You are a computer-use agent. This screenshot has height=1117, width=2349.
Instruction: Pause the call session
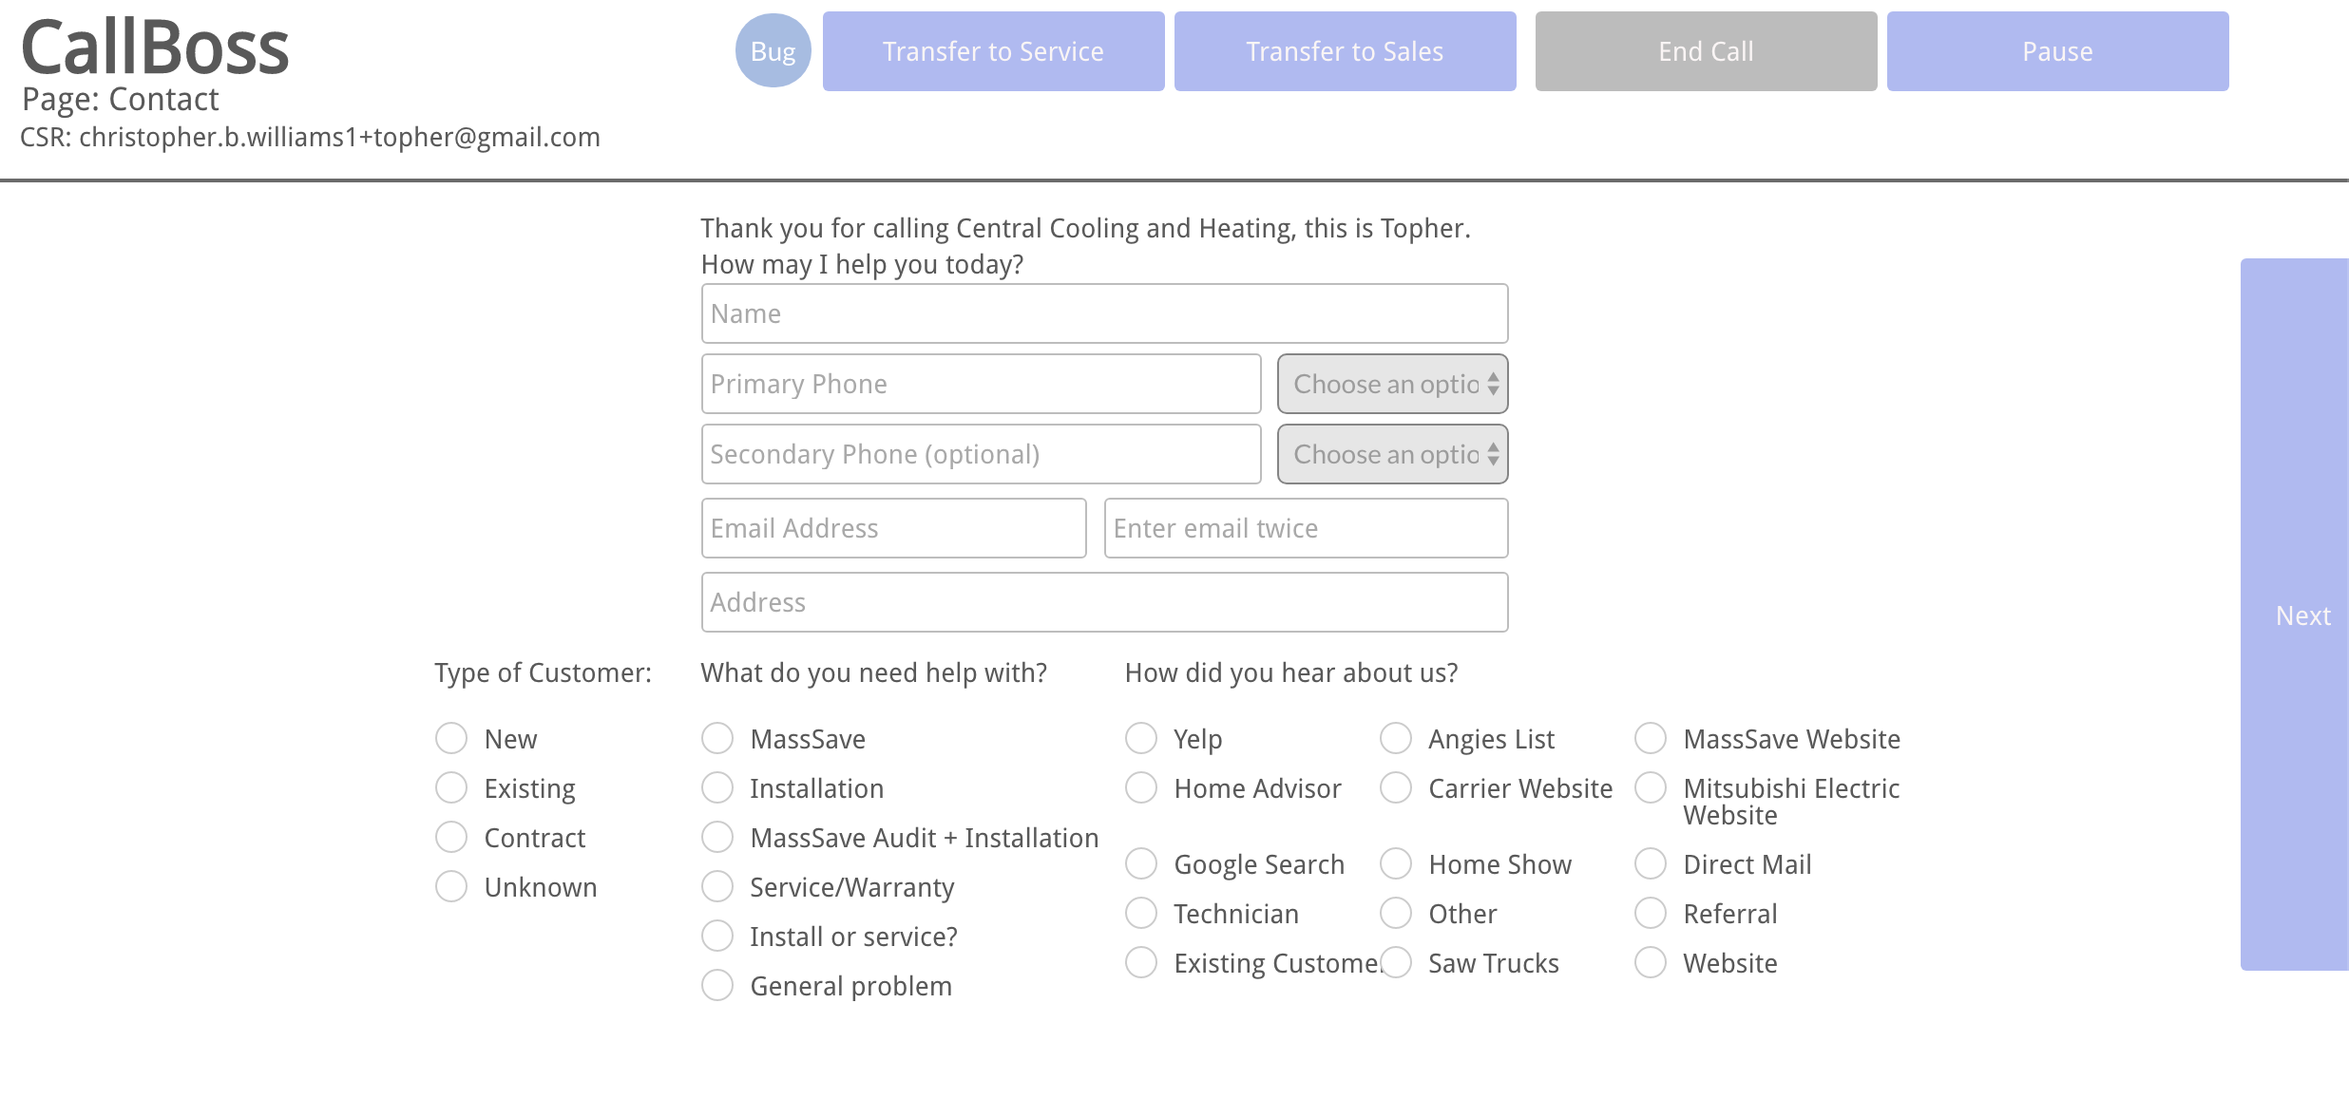click(x=2057, y=51)
